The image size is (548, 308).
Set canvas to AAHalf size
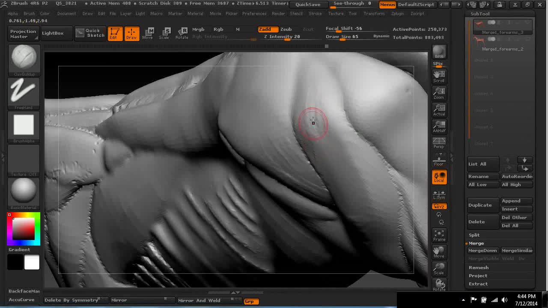[x=439, y=127]
